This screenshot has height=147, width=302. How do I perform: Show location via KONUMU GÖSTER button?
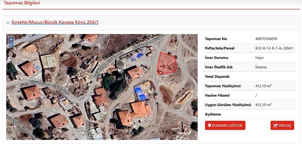click(x=225, y=126)
